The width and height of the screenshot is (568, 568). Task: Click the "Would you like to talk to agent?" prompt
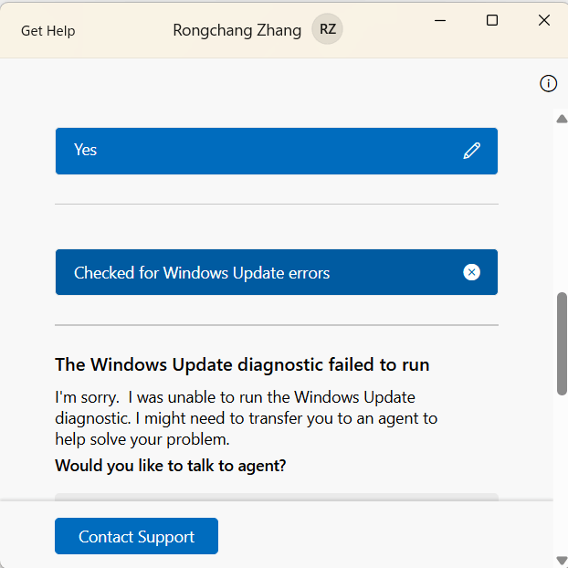click(170, 466)
